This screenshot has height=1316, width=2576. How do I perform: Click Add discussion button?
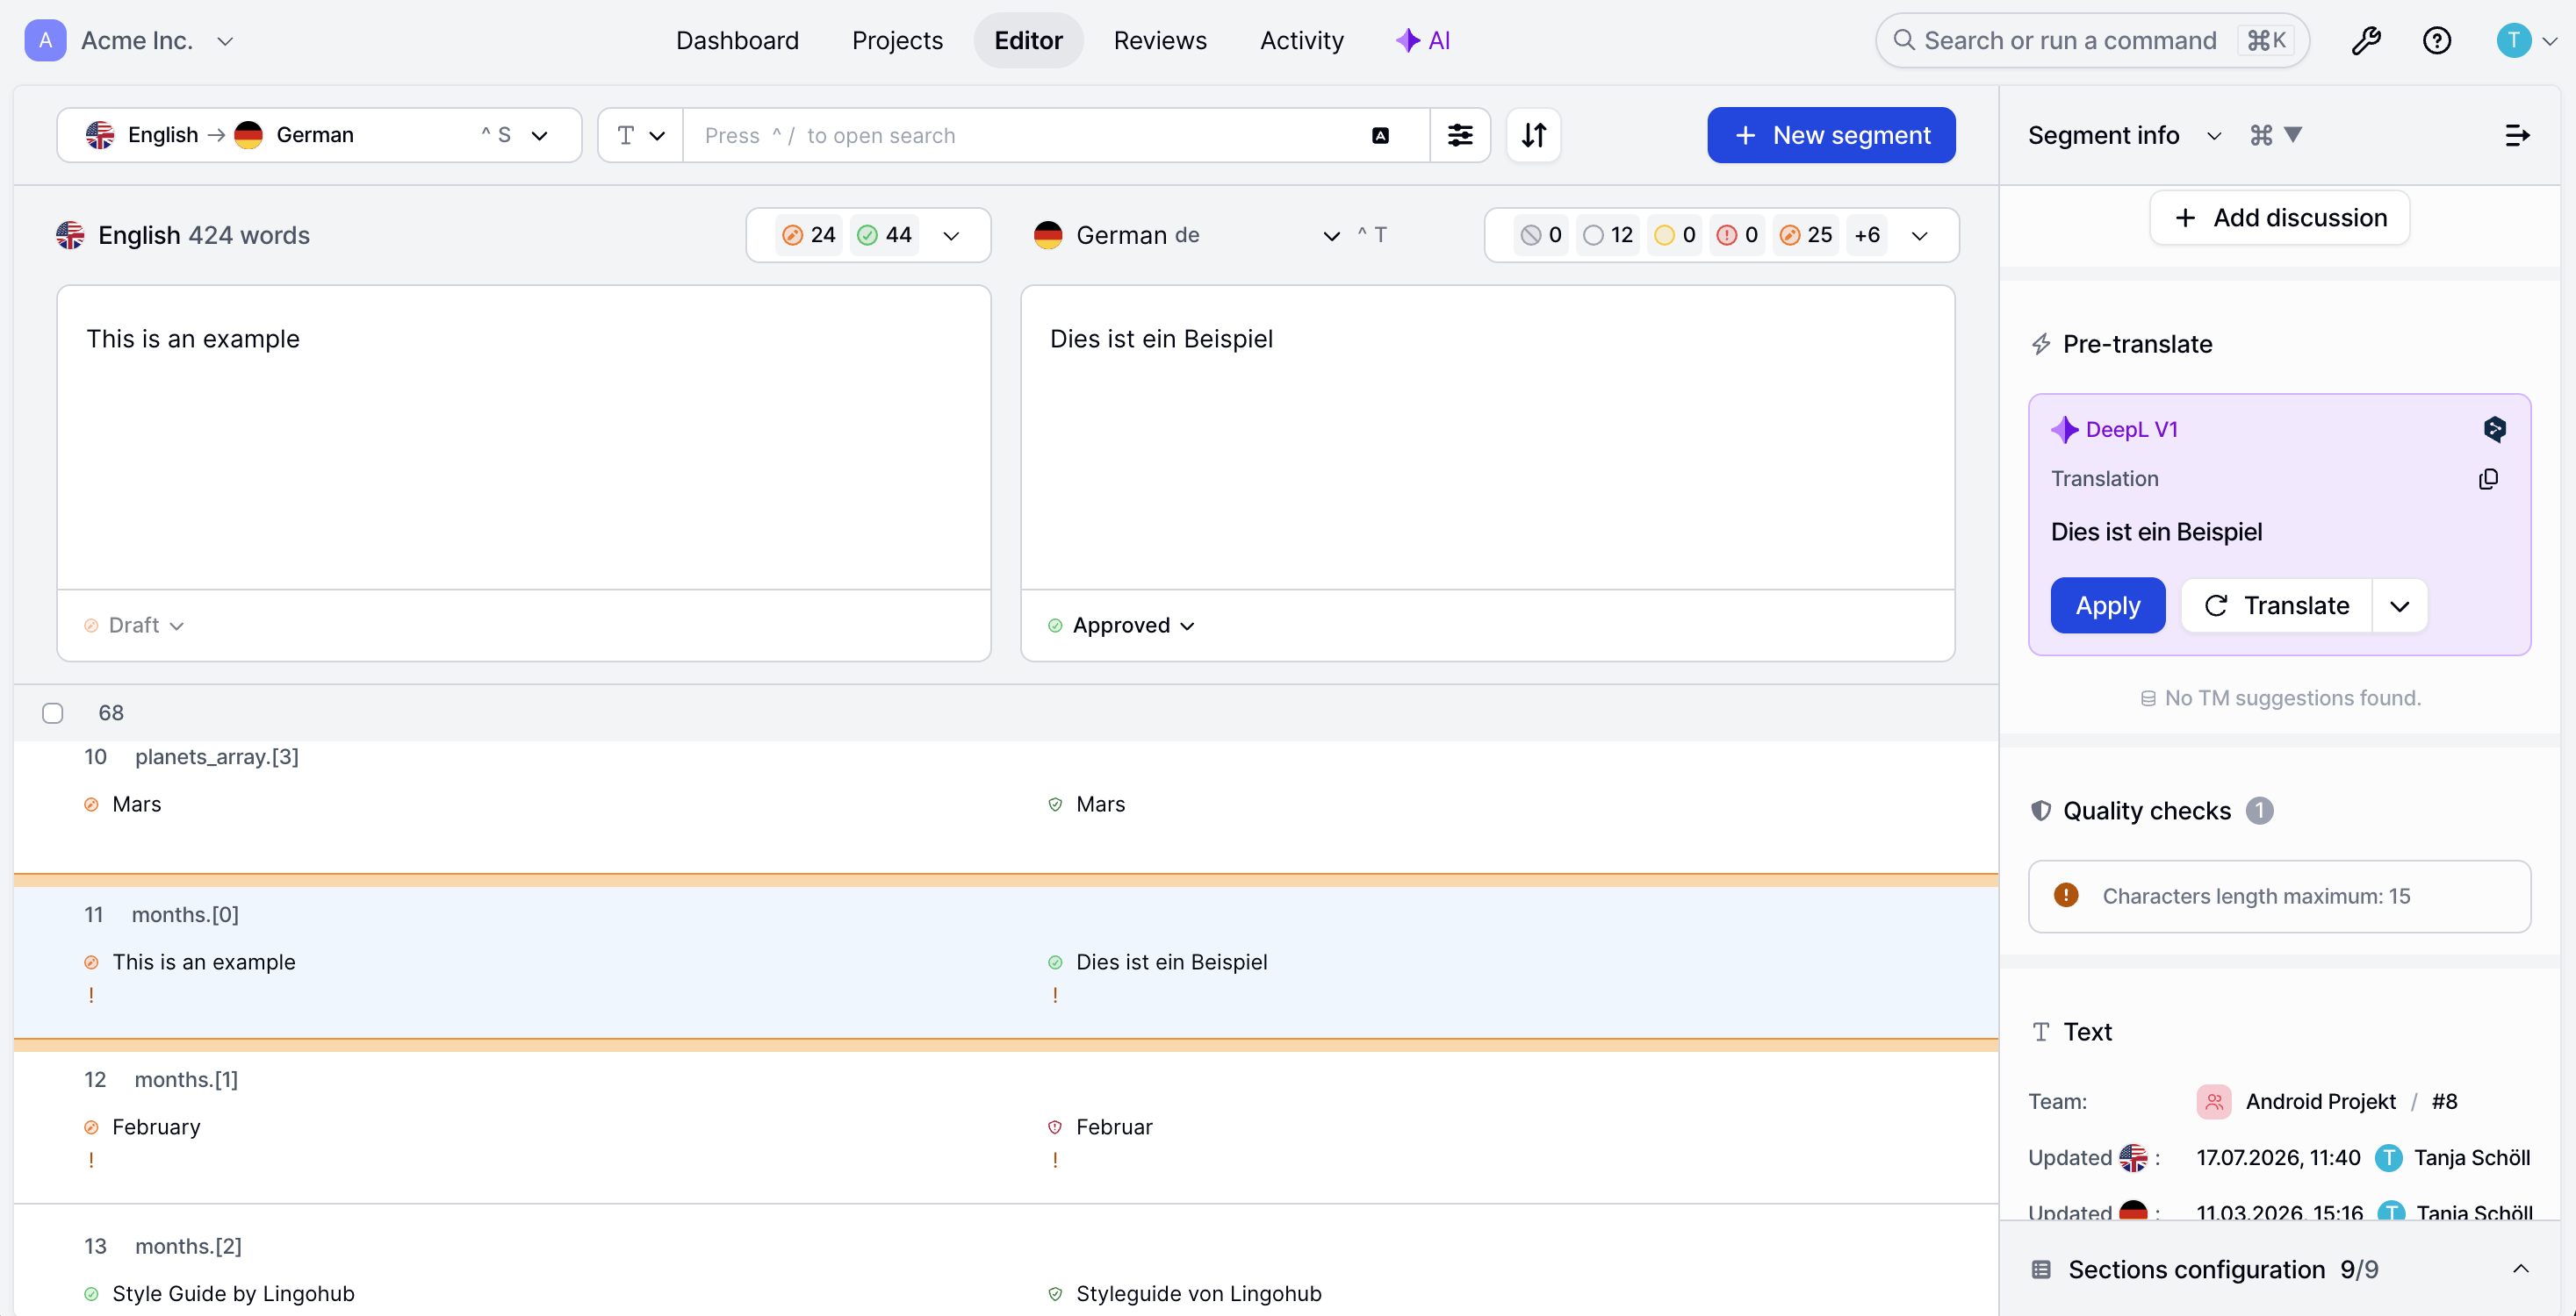(x=2279, y=218)
